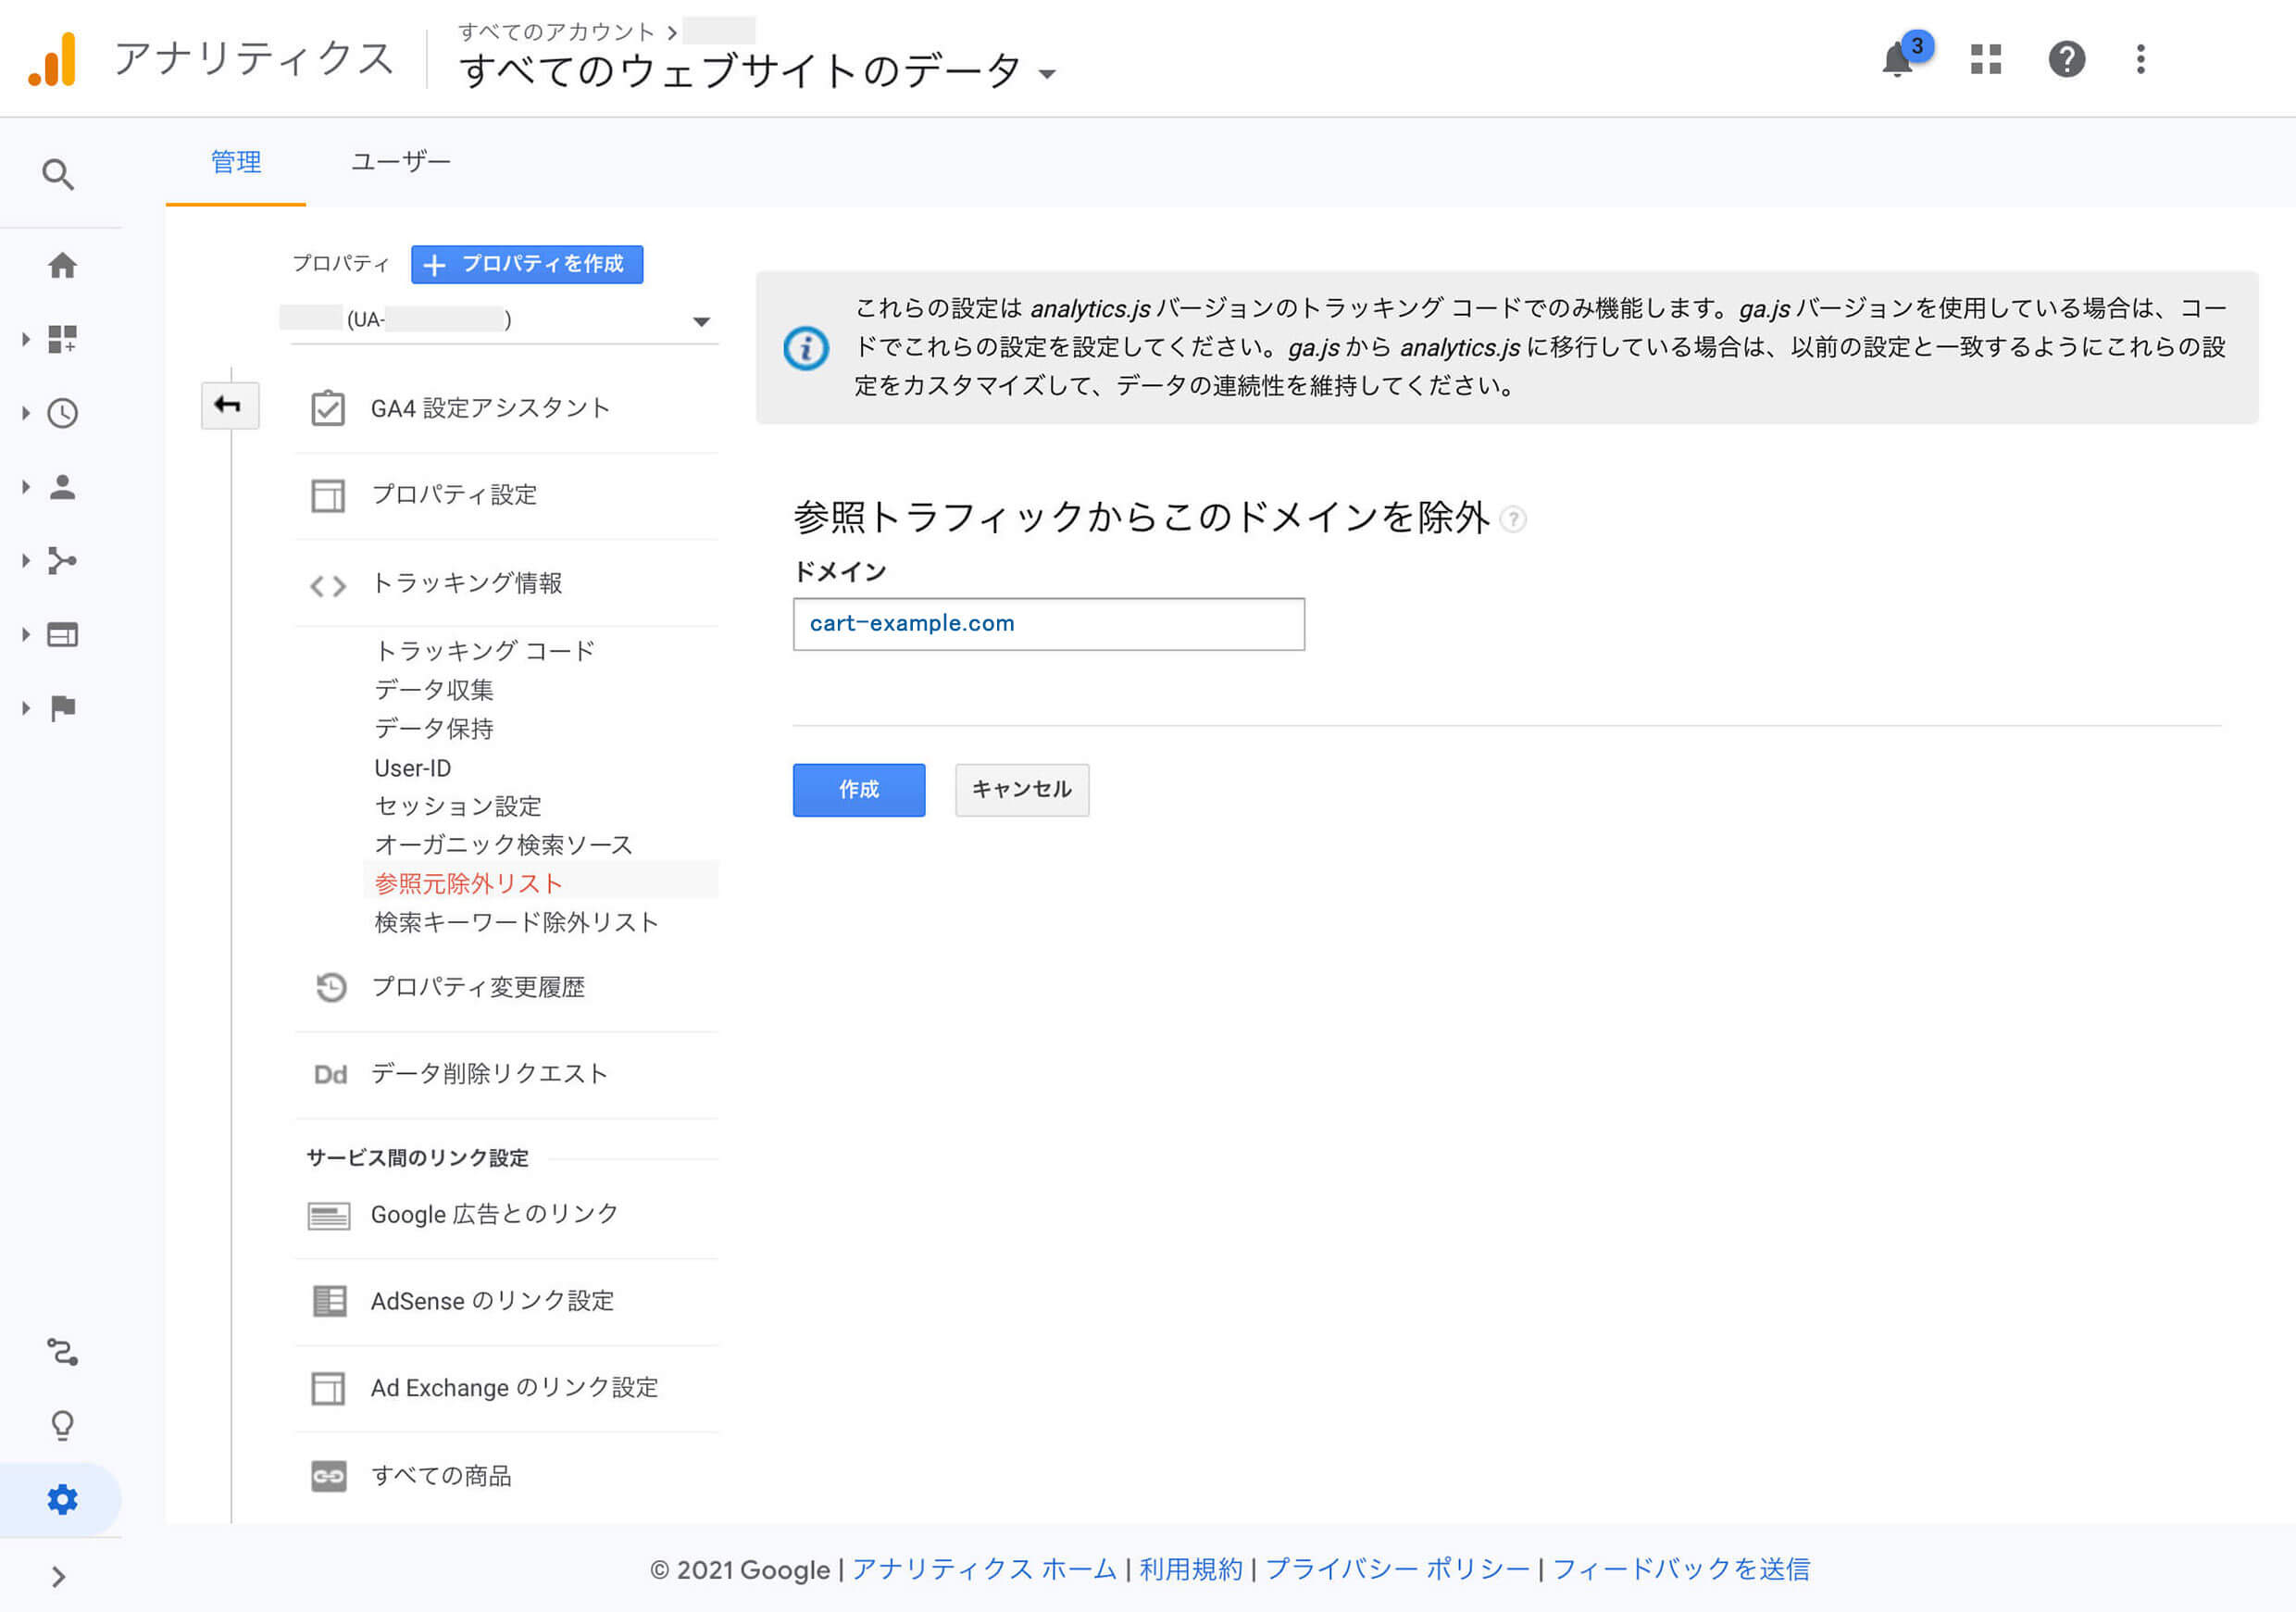Switch to the ユーザー tab
2296x1612 pixels.
pyautogui.click(x=400, y=162)
